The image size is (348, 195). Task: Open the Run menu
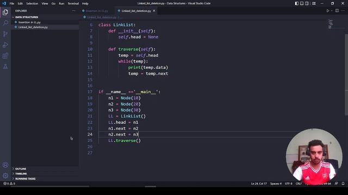[61, 3]
